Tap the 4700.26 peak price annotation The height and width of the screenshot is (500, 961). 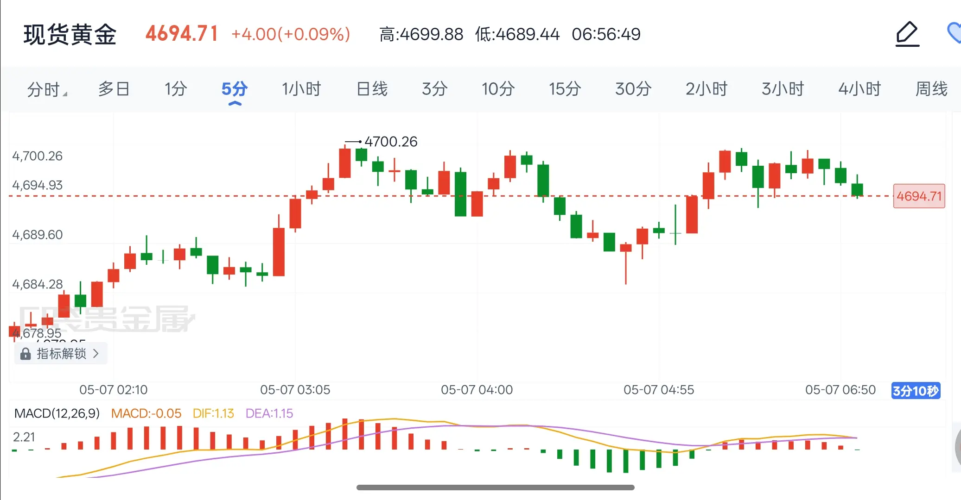pos(391,142)
